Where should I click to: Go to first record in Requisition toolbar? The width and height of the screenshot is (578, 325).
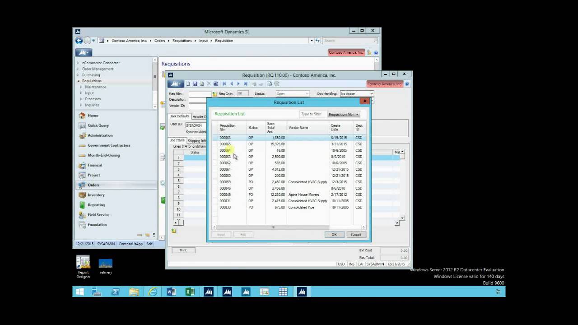click(224, 84)
